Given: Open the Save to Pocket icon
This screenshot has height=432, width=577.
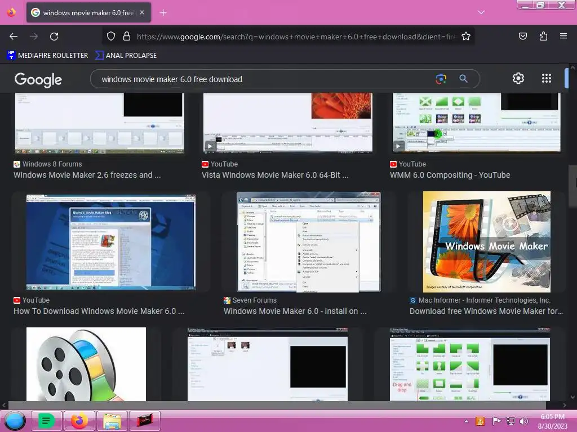Looking at the screenshot, I should pos(522,36).
